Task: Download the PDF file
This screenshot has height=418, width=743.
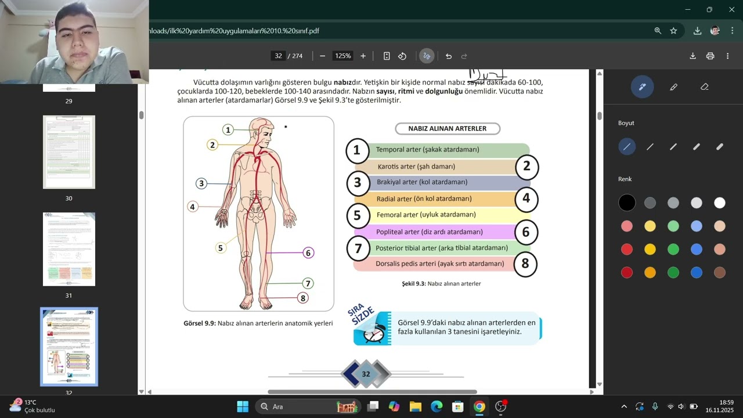Action: [x=692, y=56]
